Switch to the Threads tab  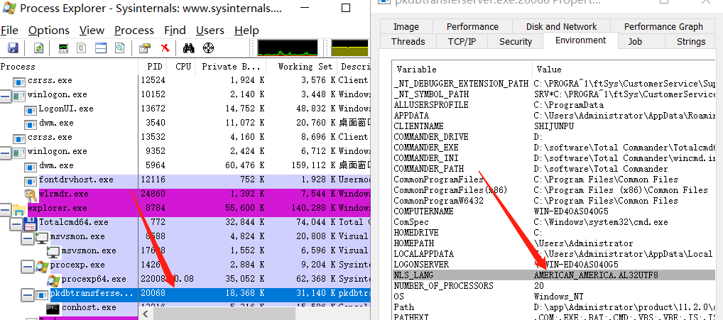pos(408,41)
